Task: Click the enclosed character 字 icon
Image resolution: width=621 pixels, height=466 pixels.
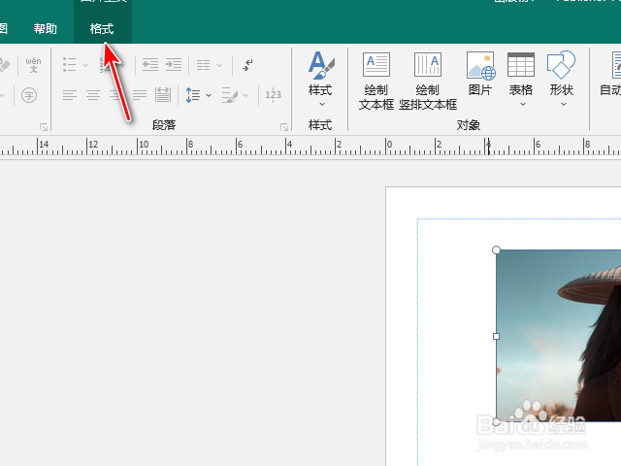Action: click(29, 95)
